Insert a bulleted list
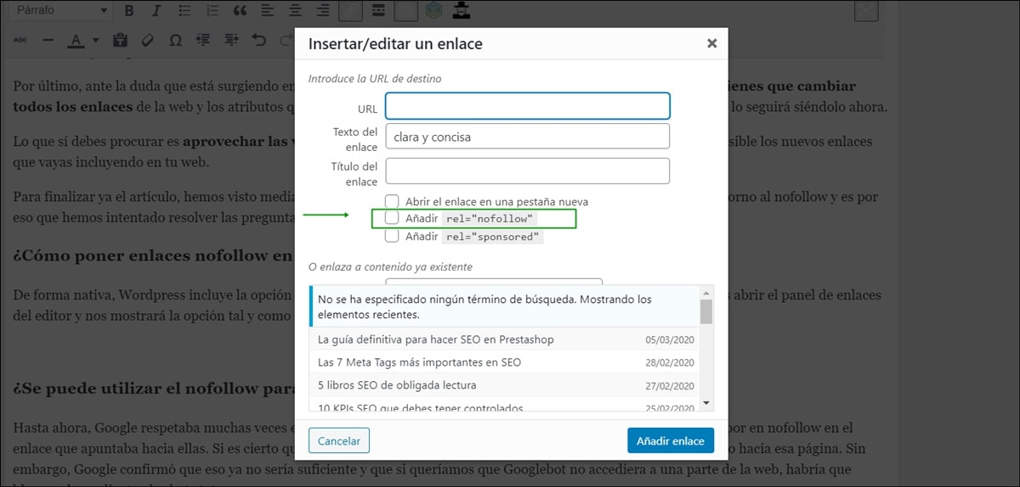The height and width of the screenshot is (487, 1020). [x=184, y=11]
